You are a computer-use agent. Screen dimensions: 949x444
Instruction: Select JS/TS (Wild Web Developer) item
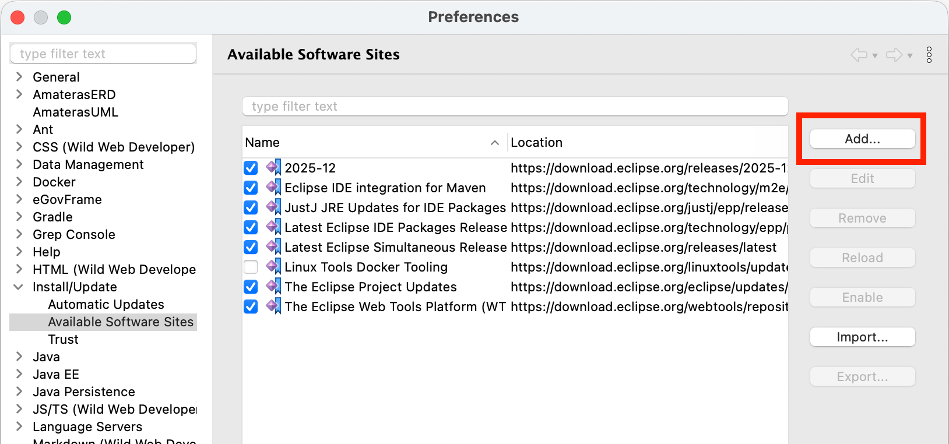click(x=115, y=409)
